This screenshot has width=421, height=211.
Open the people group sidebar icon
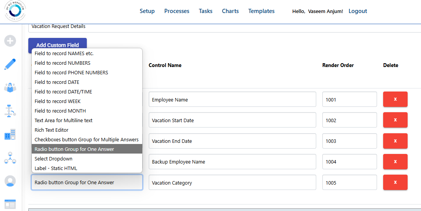click(10, 88)
